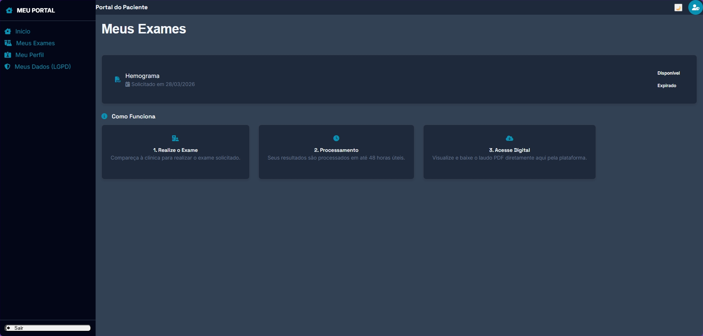Click the Realize o Exame card icon
Screen dimensions: 703x336
tap(175, 138)
